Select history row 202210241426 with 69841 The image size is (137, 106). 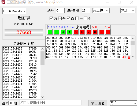point(20,77)
